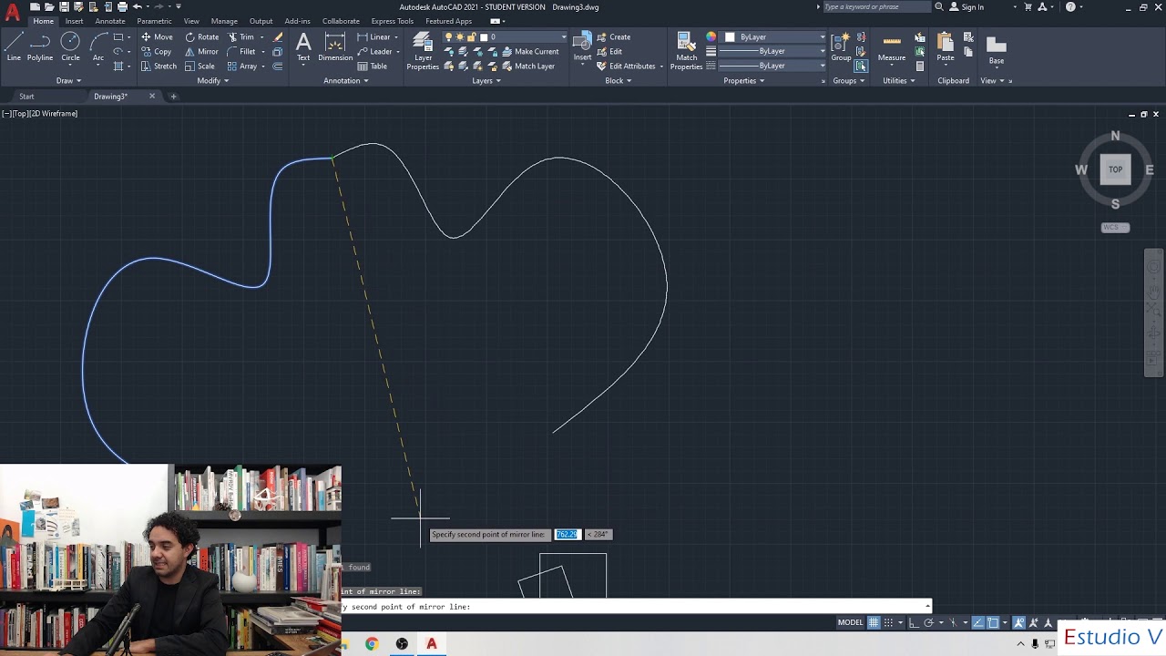Click the Plot printer icon
Image resolution: width=1166 pixels, height=656 pixels.
coord(122,6)
